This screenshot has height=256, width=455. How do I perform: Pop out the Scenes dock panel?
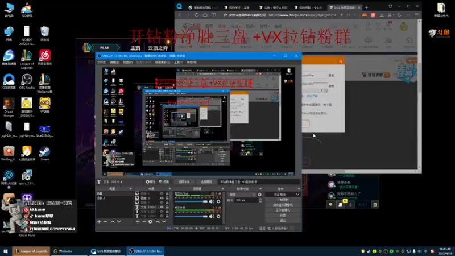click(130, 189)
